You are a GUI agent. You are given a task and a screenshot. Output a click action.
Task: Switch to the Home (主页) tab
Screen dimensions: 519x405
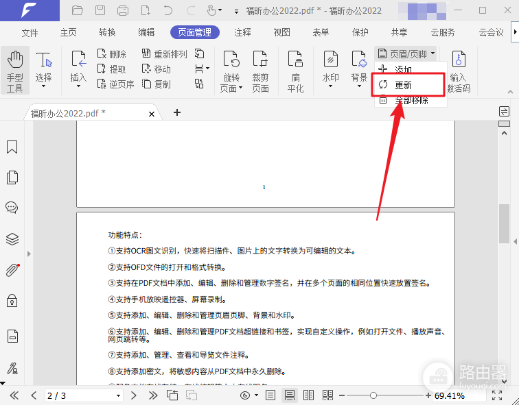coord(69,32)
